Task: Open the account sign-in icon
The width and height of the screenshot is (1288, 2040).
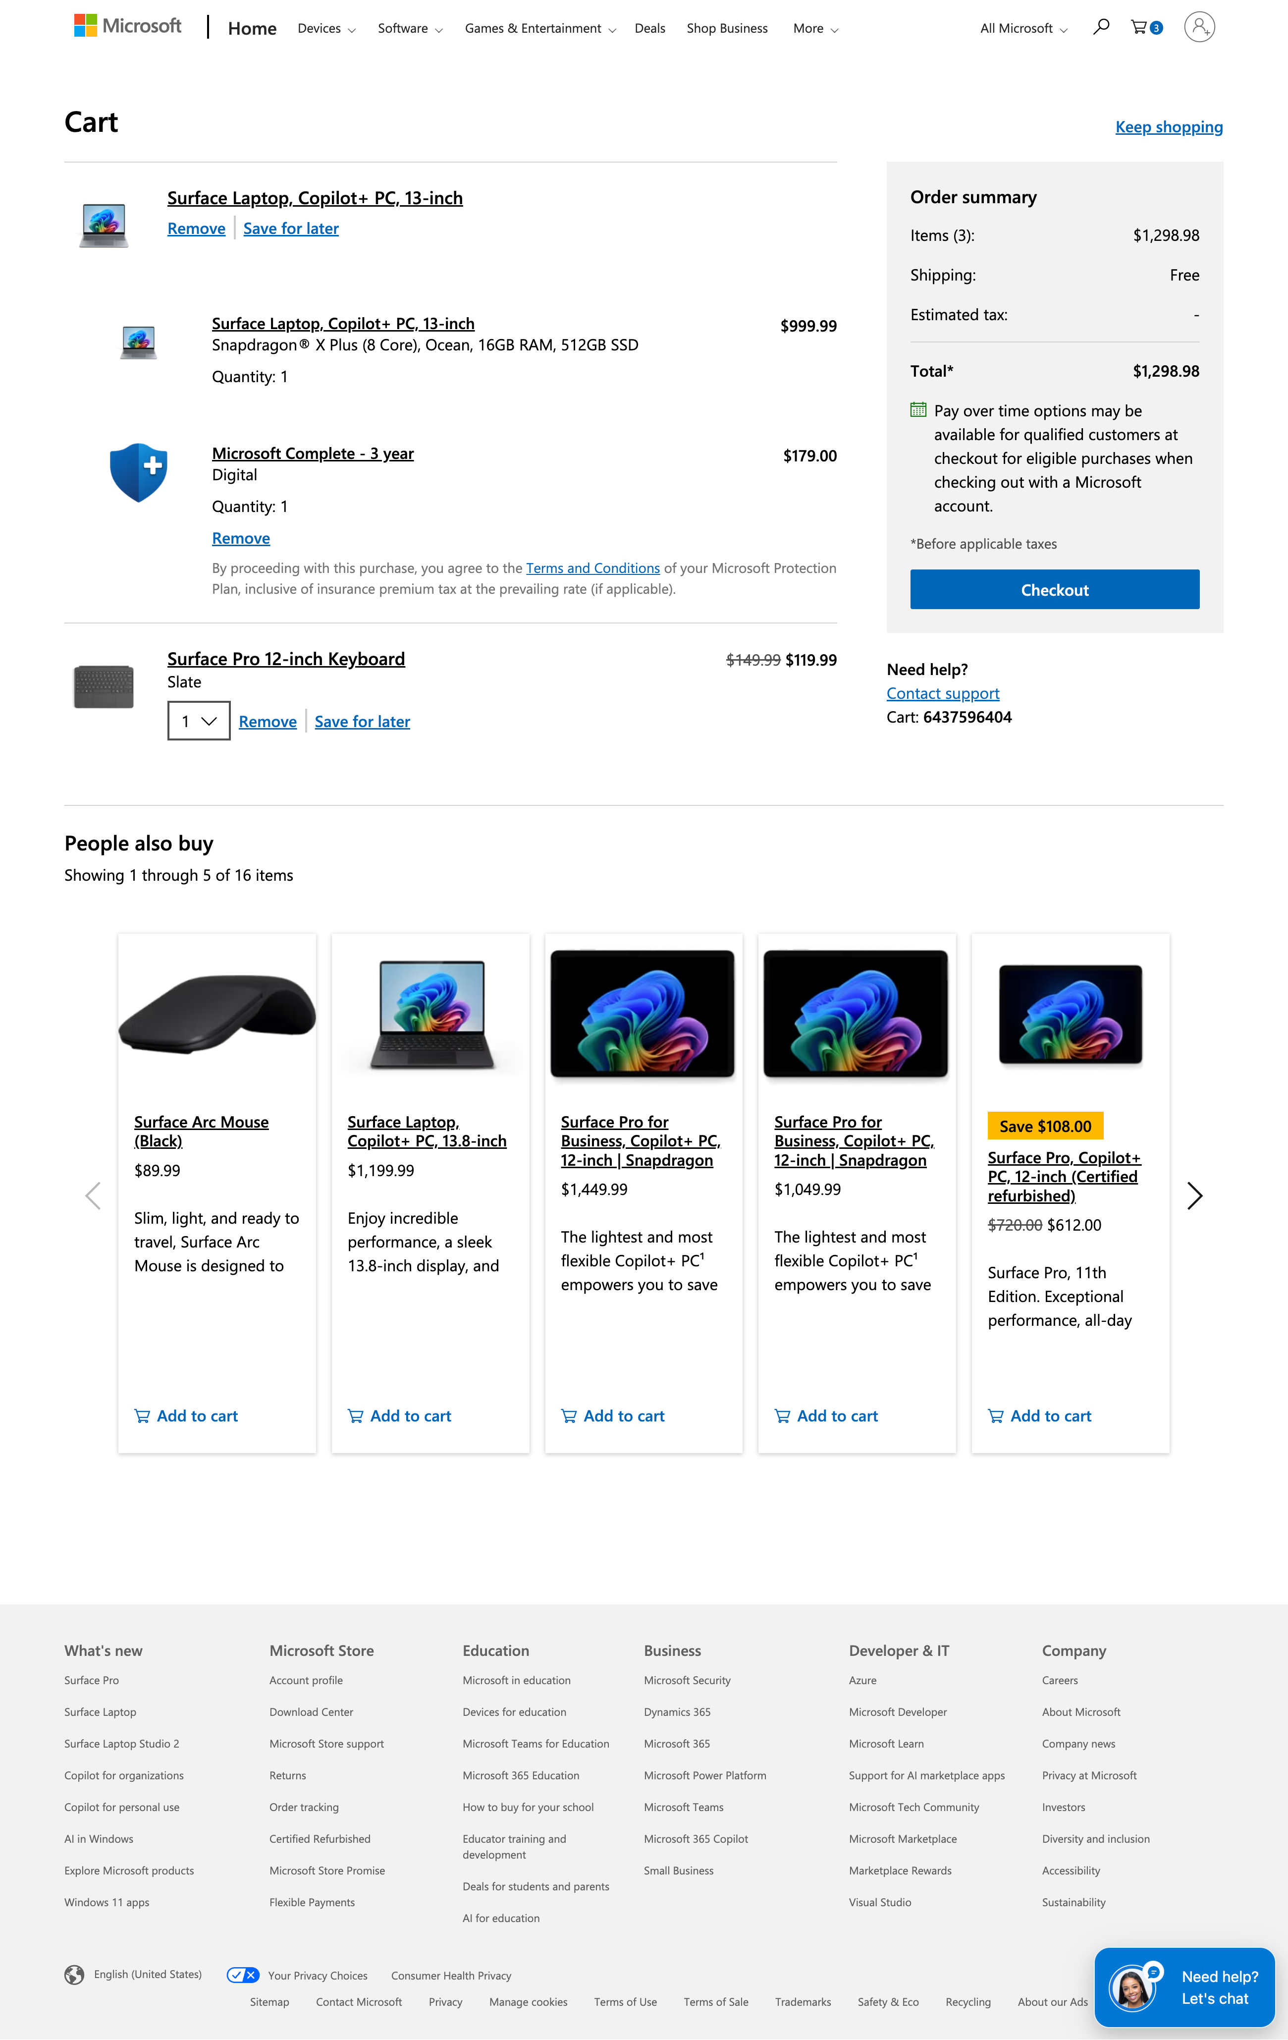Action: (x=1199, y=27)
